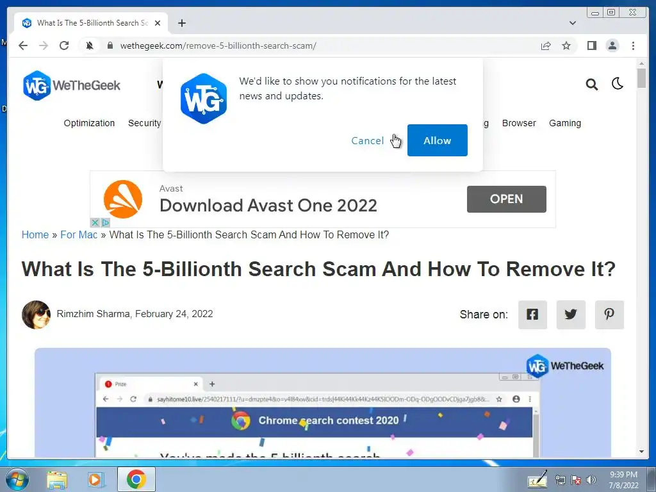This screenshot has height=492, width=656.
Task: Allow notifications from WeTheGeek
Action: click(x=437, y=140)
